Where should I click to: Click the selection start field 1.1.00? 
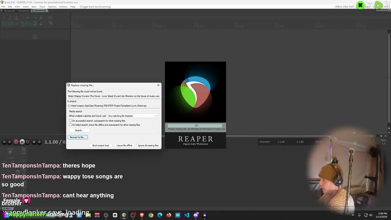pos(281,142)
